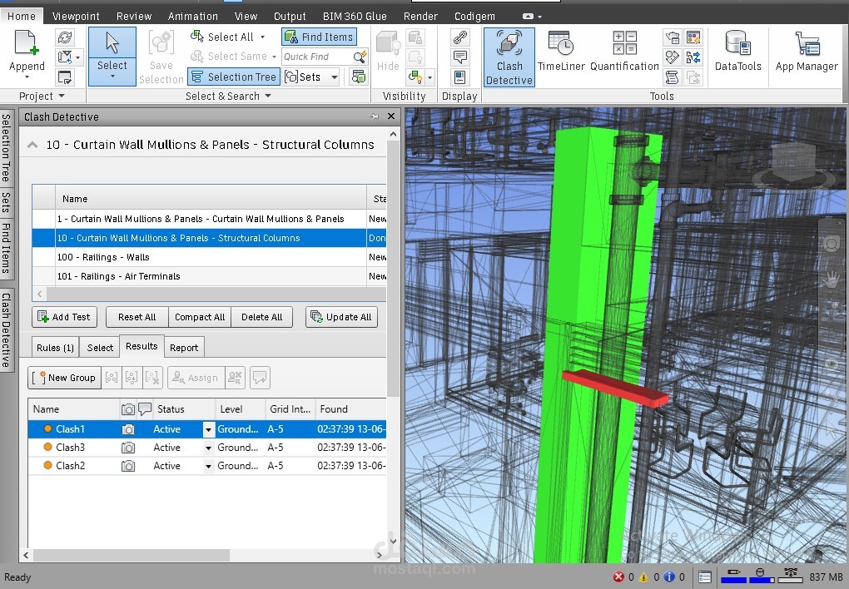The height and width of the screenshot is (589, 849).
Task: Click the Add Comment icon in the Results toolbar
Action: tap(260, 378)
